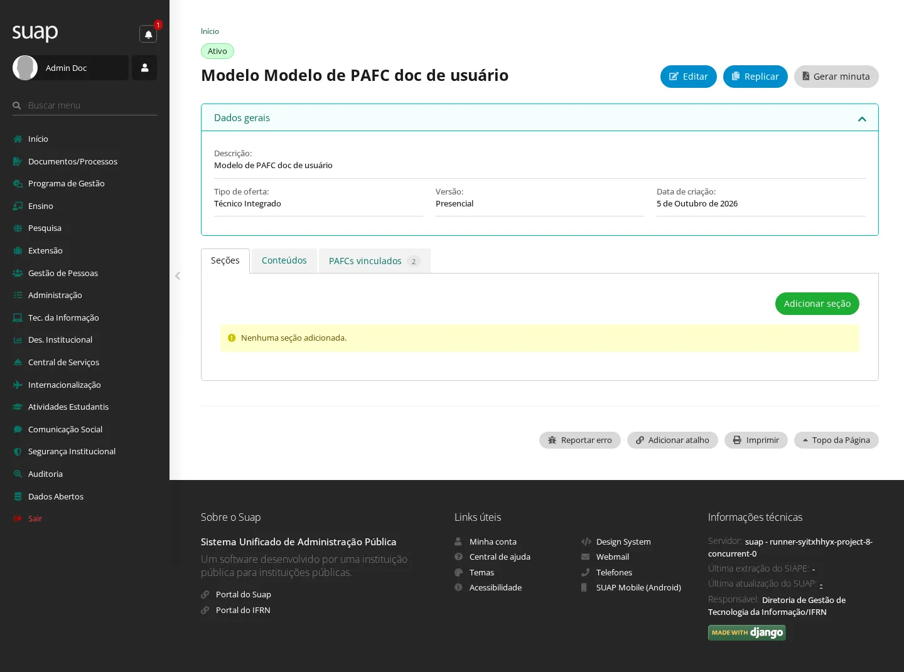Click the Atividades Estudantis icon
Viewport: 904px width, 672px height.
pyautogui.click(x=18, y=407)
